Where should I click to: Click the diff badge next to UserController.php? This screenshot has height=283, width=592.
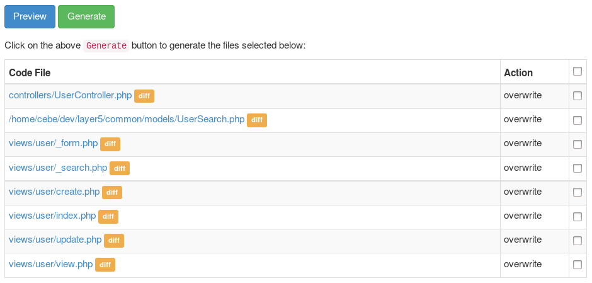[x=144, y=96]
